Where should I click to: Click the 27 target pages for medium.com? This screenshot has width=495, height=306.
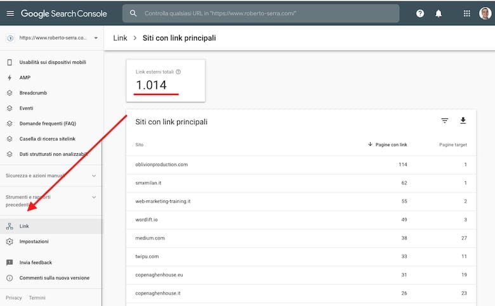click(464, 238)
